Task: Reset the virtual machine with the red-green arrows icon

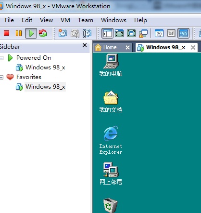Action: point(43,33)
